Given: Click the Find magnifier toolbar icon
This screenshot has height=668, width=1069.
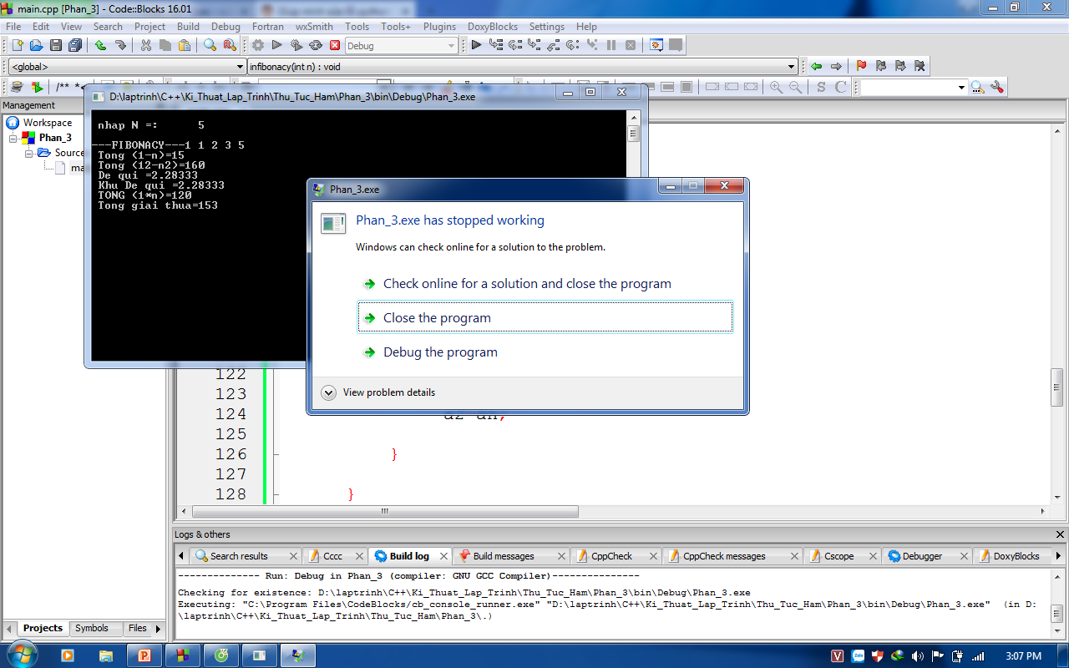Looking at the screenshot, I should [x=210, y=45].
